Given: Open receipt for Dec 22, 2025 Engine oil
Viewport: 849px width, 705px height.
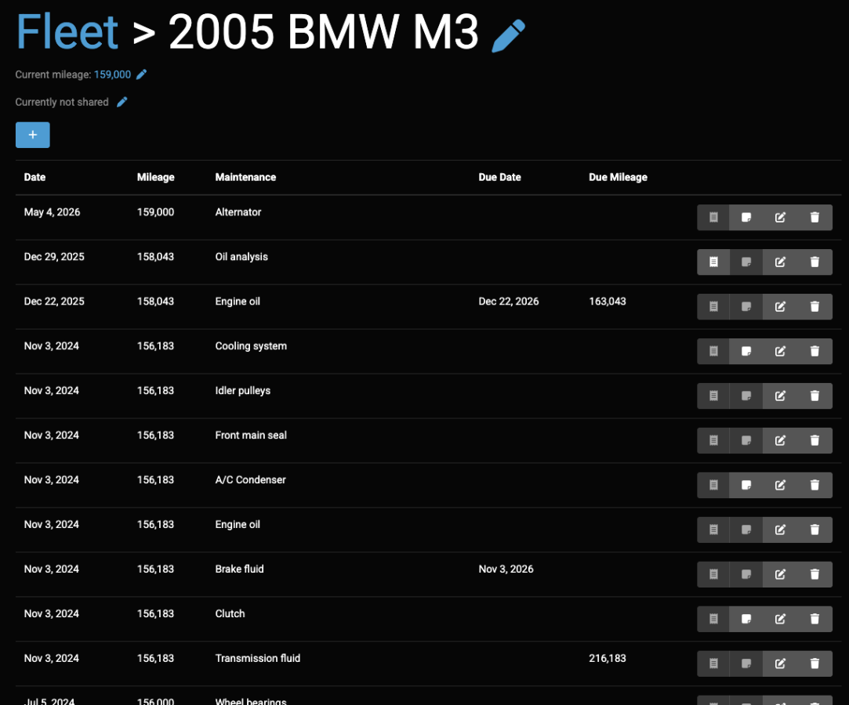Looking at the screenshot, I should tap(713, 307).
